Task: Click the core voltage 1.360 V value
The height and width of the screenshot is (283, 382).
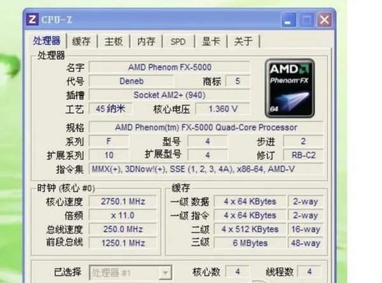Action: tap(223, 109)
